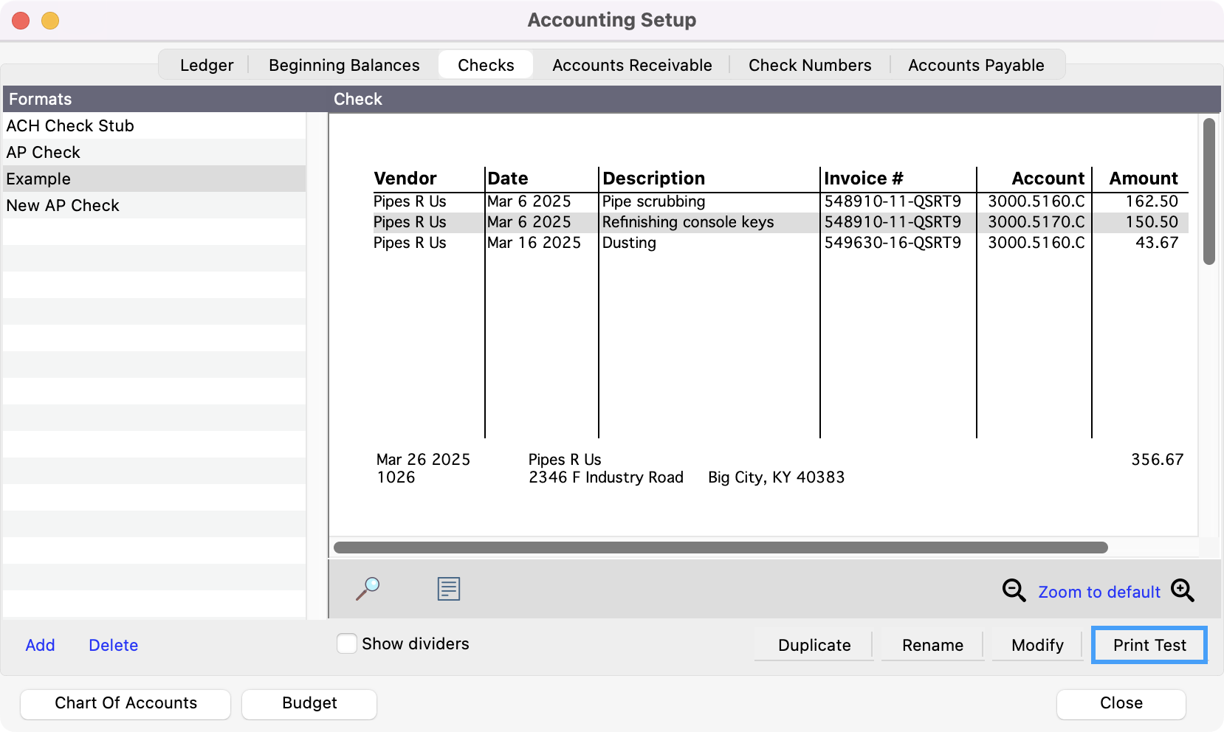The height and width of the screenshot is (732, 1224).
Task: Click the horizontal scrollbar under check preview
Action: (x=721, y=548)
